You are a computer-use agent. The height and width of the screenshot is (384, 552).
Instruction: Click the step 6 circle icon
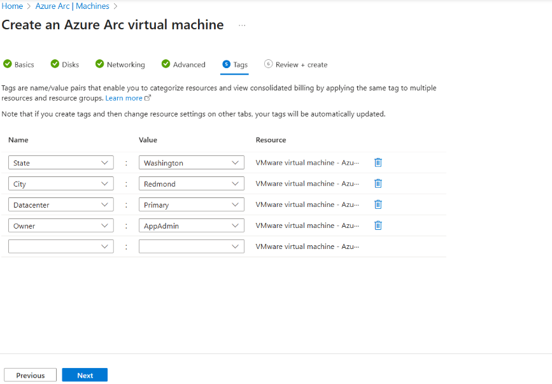(268, 64)
